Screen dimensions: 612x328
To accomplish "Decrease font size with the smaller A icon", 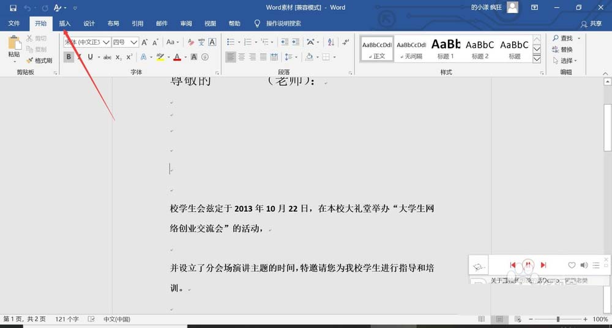I will click(155, 42).
